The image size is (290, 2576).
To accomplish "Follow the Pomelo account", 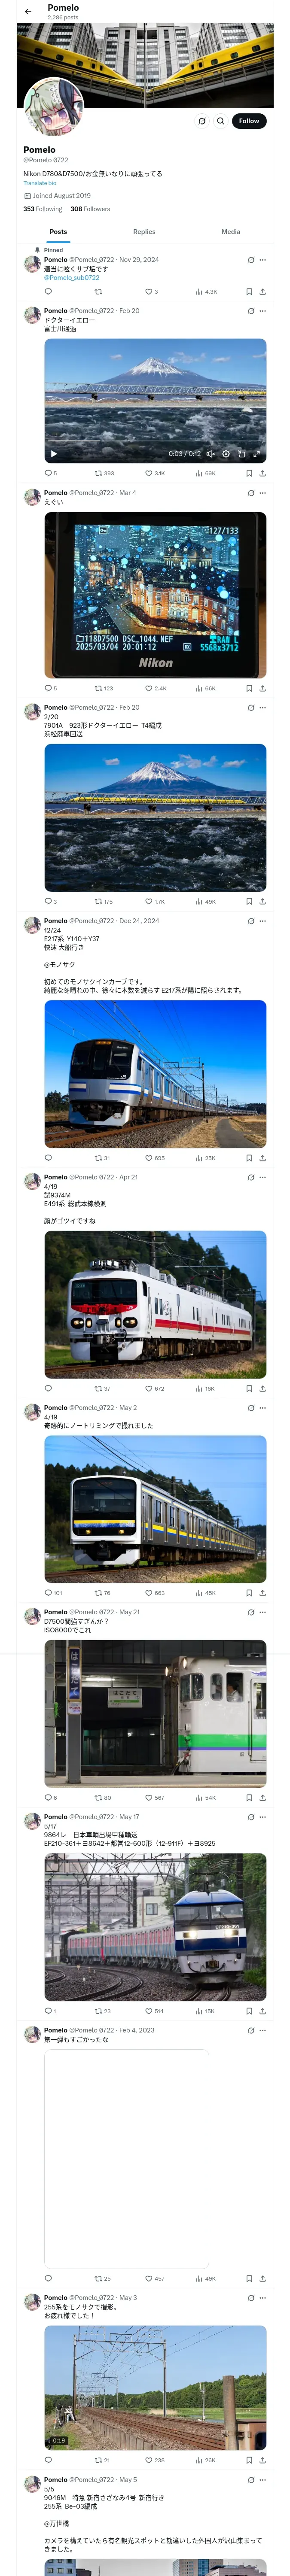I will pyautogui.click(x=249, y=121).
